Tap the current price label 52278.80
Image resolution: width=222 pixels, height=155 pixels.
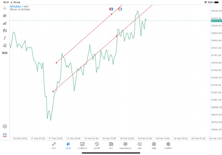click(216, 21)
